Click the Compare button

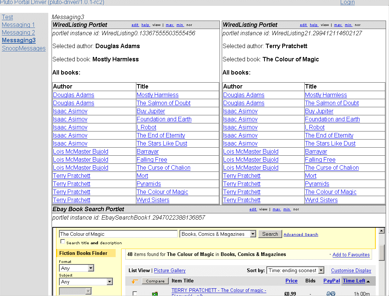coord(155,281)
